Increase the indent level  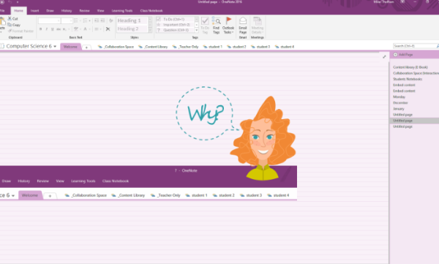[x=102, y=20]
